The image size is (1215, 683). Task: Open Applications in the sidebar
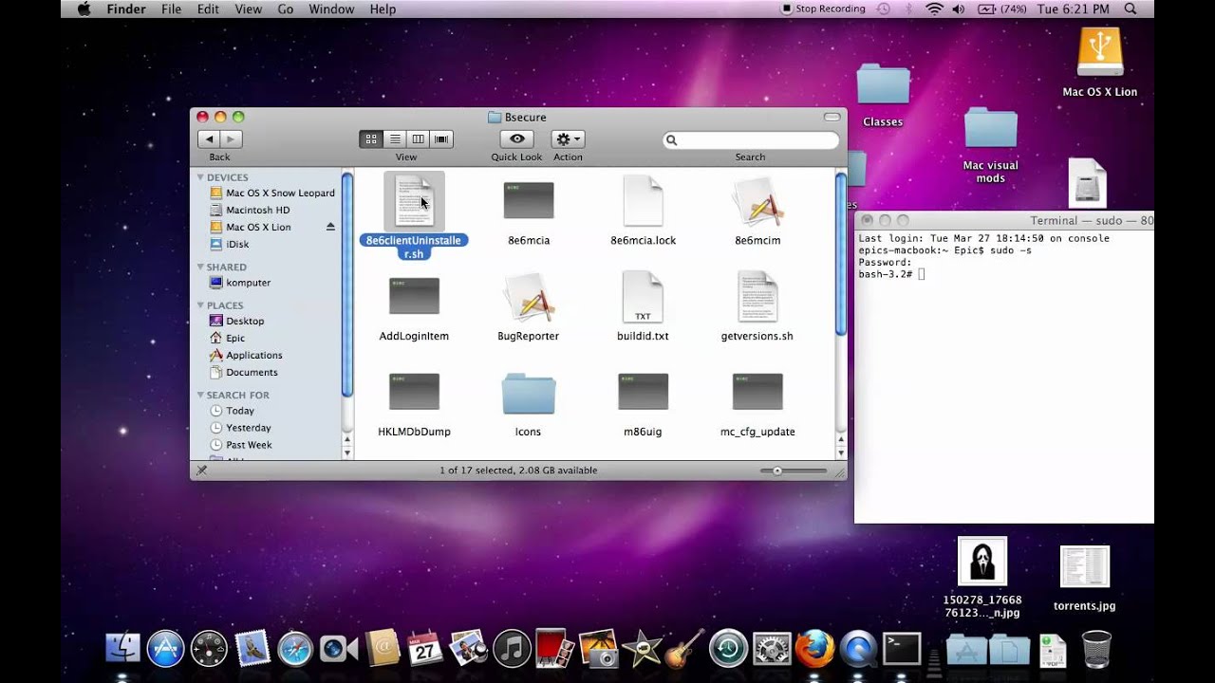253,355
